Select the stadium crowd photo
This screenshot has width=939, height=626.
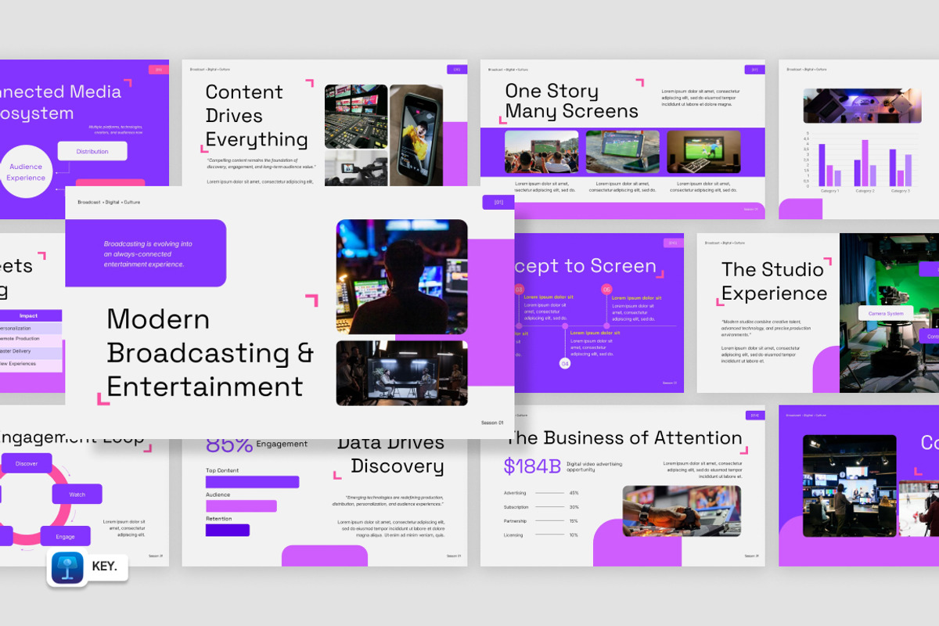[x=541, y=152]
